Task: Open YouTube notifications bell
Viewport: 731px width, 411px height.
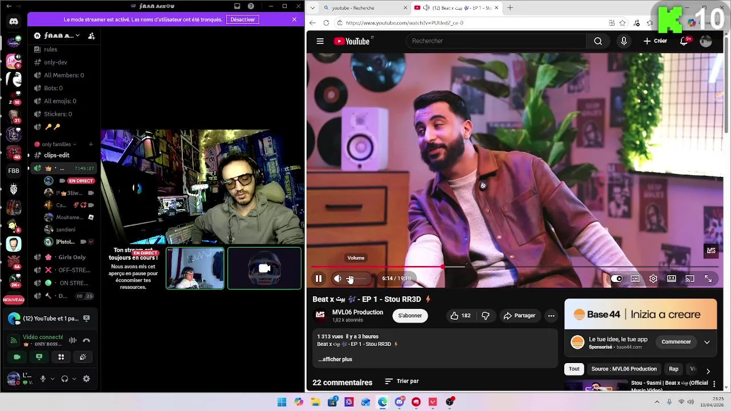Action: (x=684, y=41)
